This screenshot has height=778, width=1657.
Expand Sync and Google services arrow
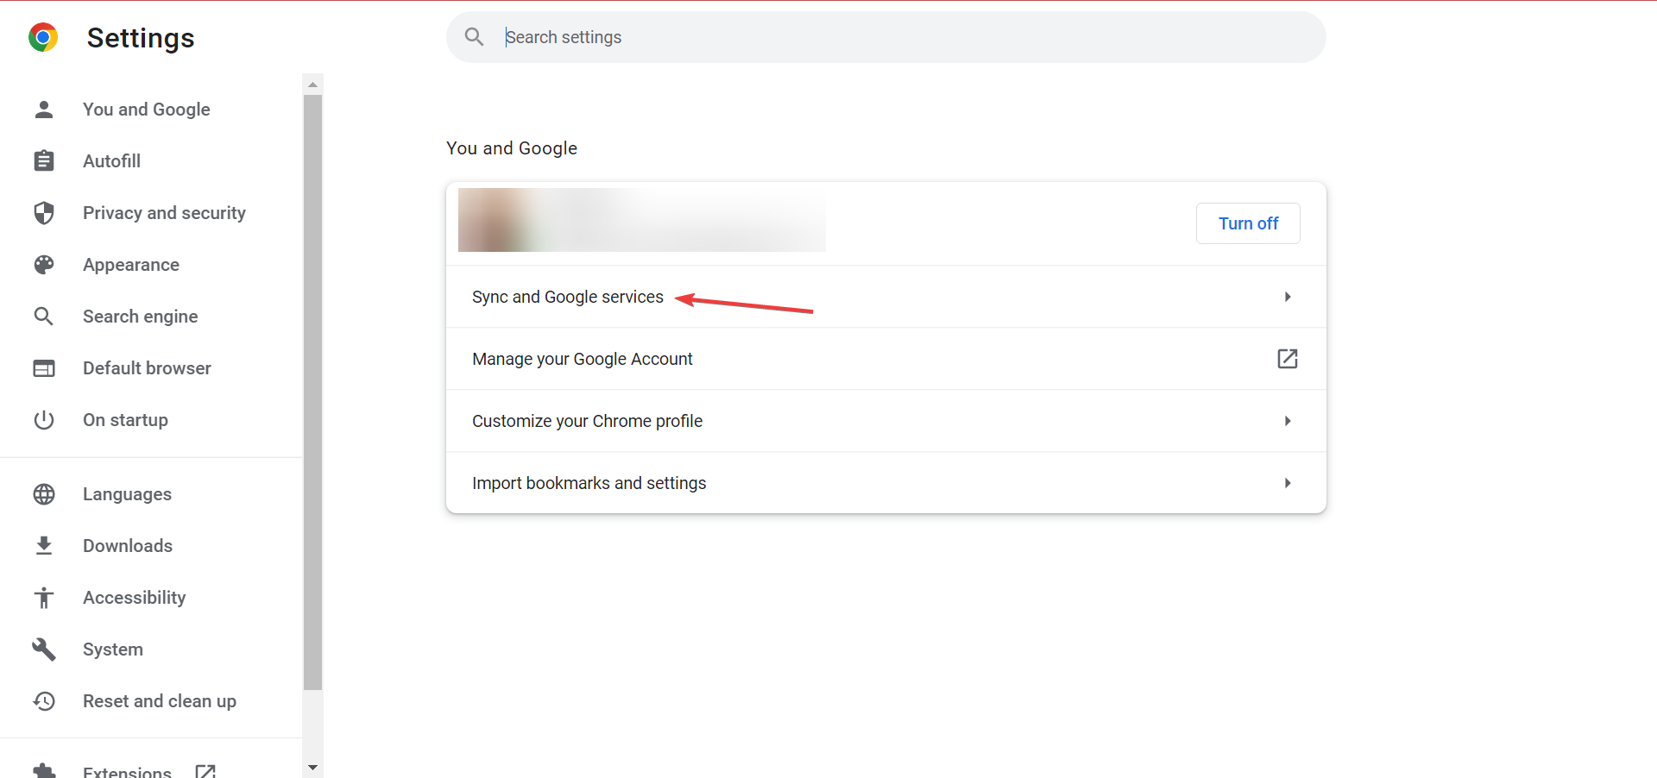[x=1288, y=297]
